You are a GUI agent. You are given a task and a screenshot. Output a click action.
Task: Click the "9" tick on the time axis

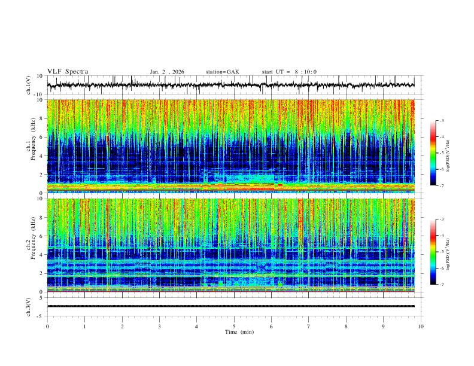pos(383,327)
